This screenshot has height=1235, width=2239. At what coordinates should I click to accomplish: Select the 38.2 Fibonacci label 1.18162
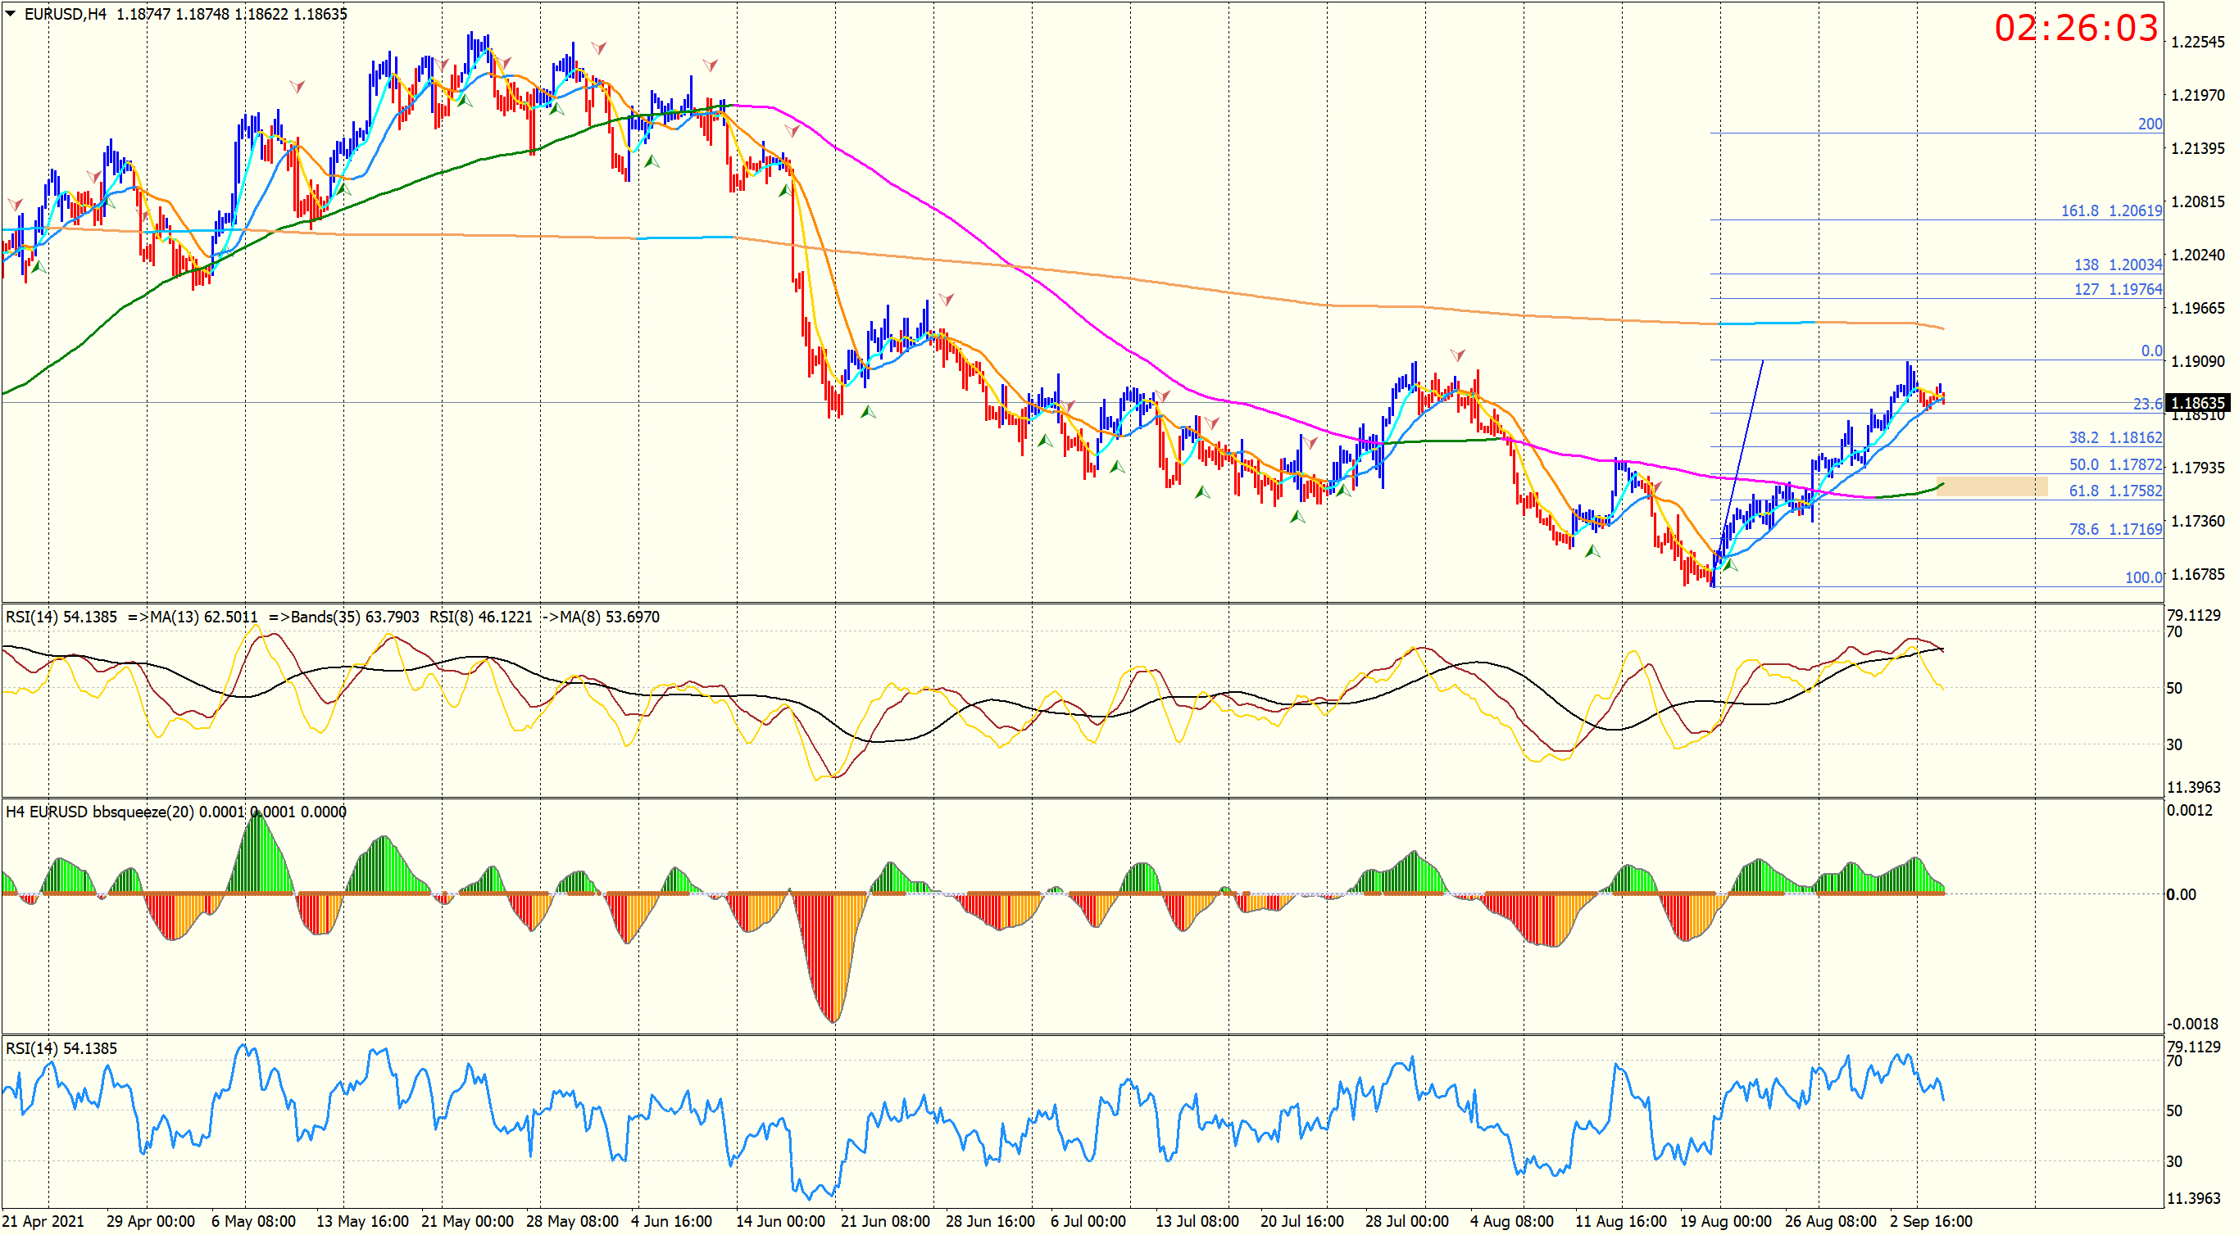pos(2114,437)
